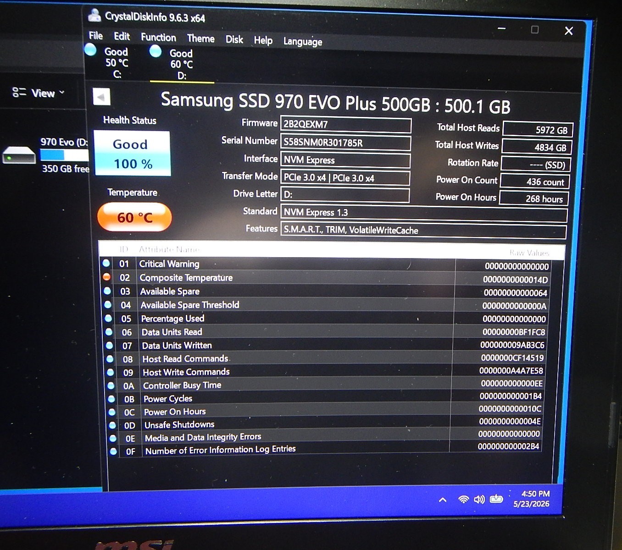Click the status dot for Percentage Used
Image resolution: width=622 pixels, height=550 pixels.
[x=108, y=318]
